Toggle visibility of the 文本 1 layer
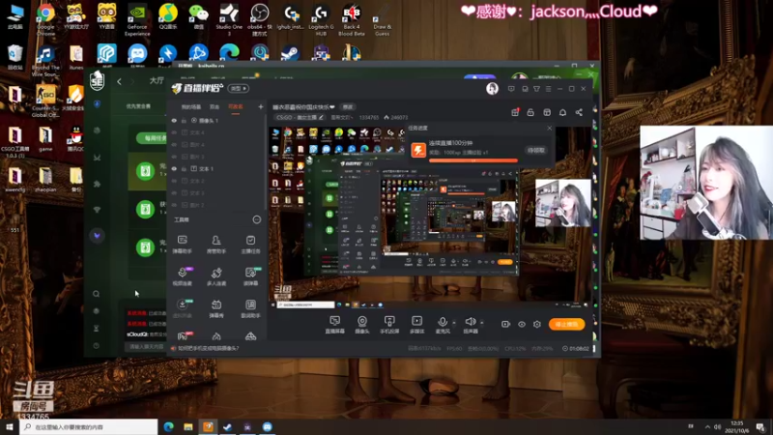Screen dimensions: 773x435 click(x=174, y=168)
